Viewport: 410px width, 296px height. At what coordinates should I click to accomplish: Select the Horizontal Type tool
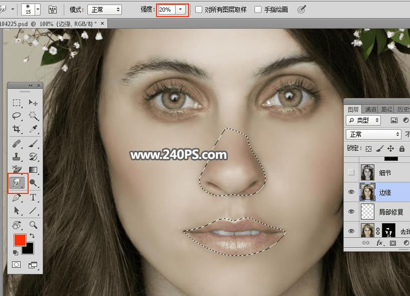33,197
